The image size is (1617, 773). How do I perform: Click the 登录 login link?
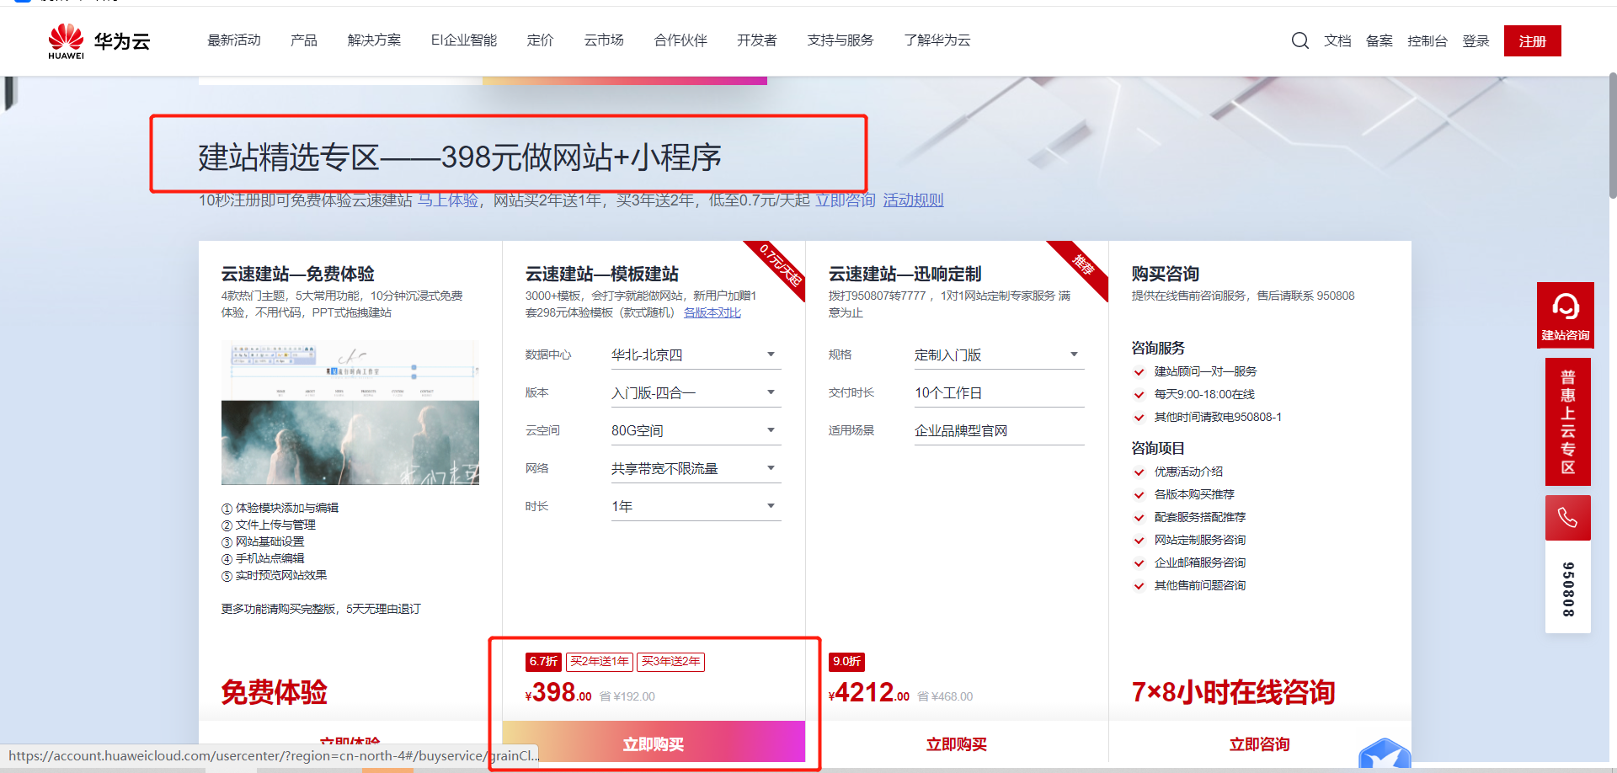point(1476,41)
